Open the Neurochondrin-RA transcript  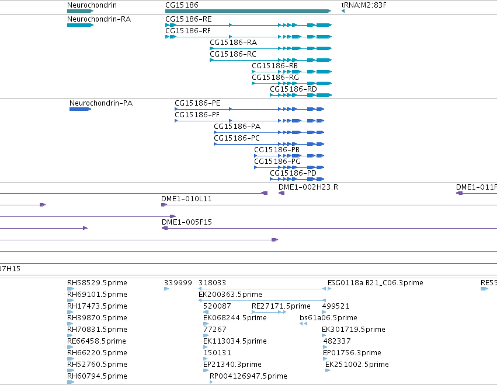(99, 19)
